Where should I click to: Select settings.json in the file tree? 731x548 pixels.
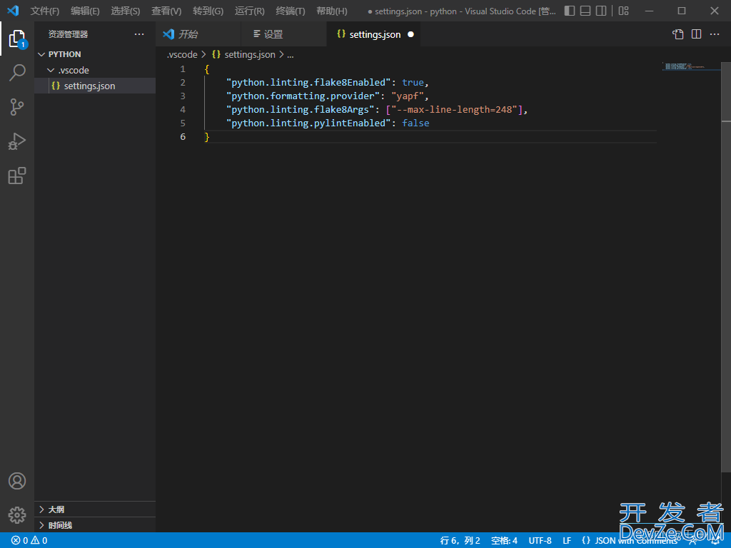pyautogui.click(x=95, y=86)
